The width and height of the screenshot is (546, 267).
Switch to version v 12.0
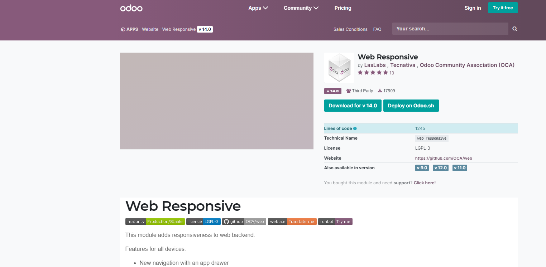(x=441, y=168)
